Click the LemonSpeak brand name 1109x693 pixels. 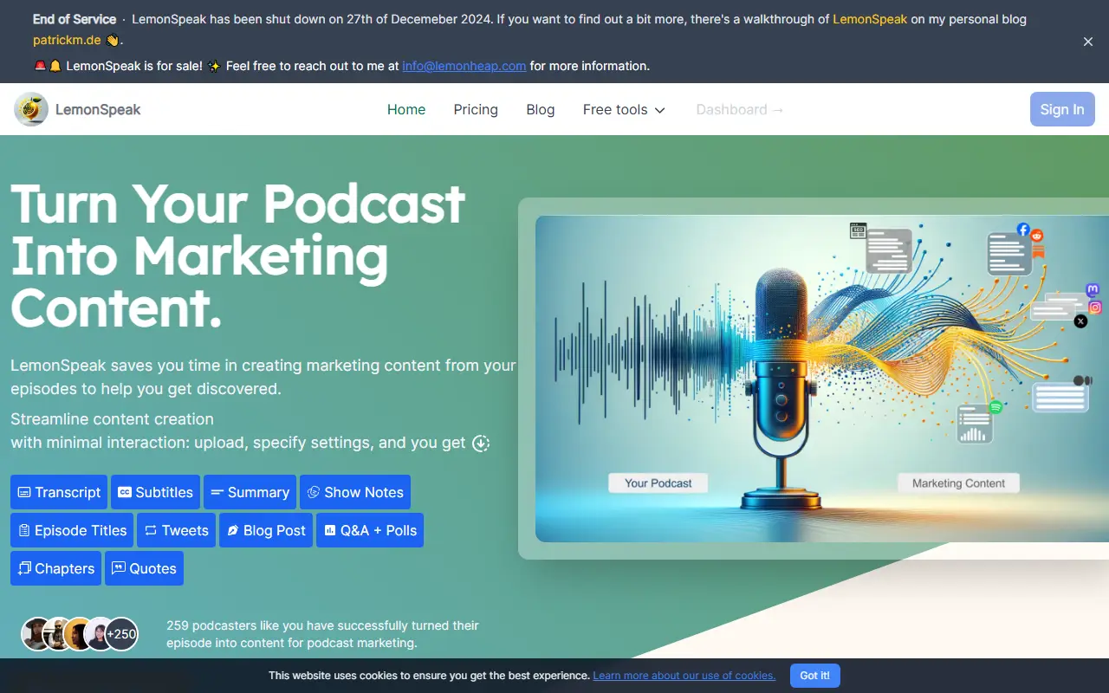[x=98, y=109]
